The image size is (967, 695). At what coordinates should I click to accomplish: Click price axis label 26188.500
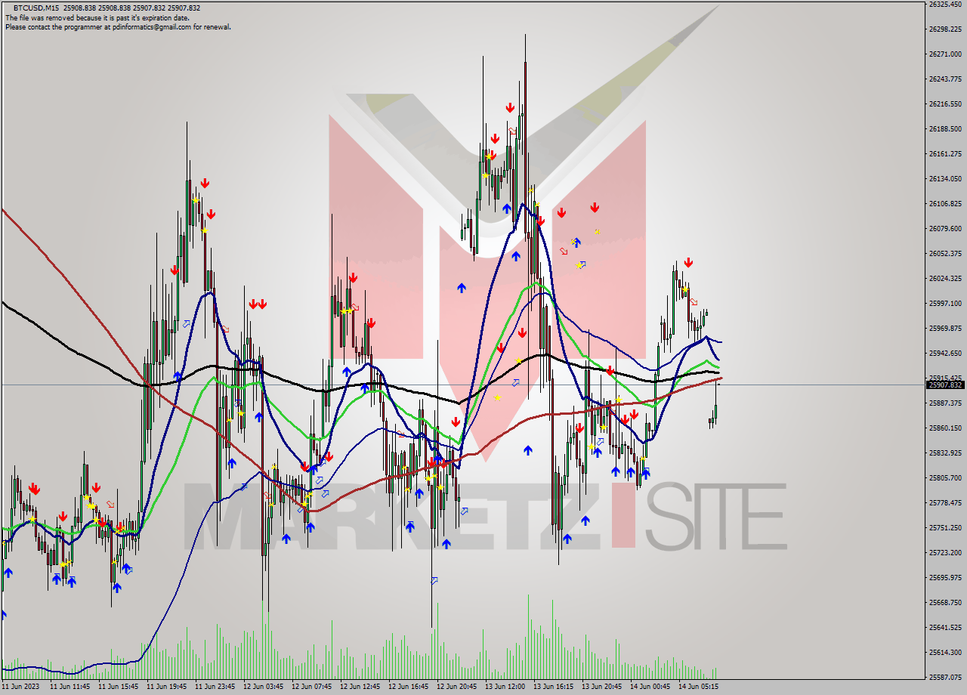coord(945,129)
